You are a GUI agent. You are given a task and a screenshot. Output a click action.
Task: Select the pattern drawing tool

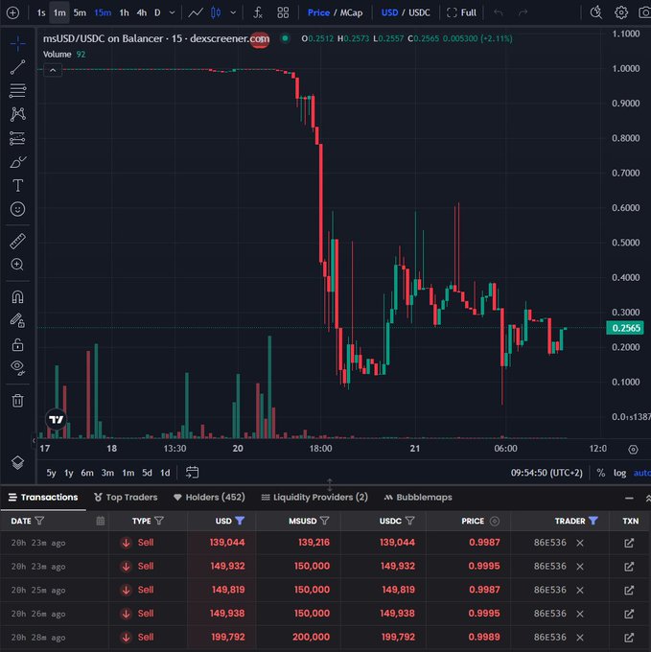click(17, 114)
